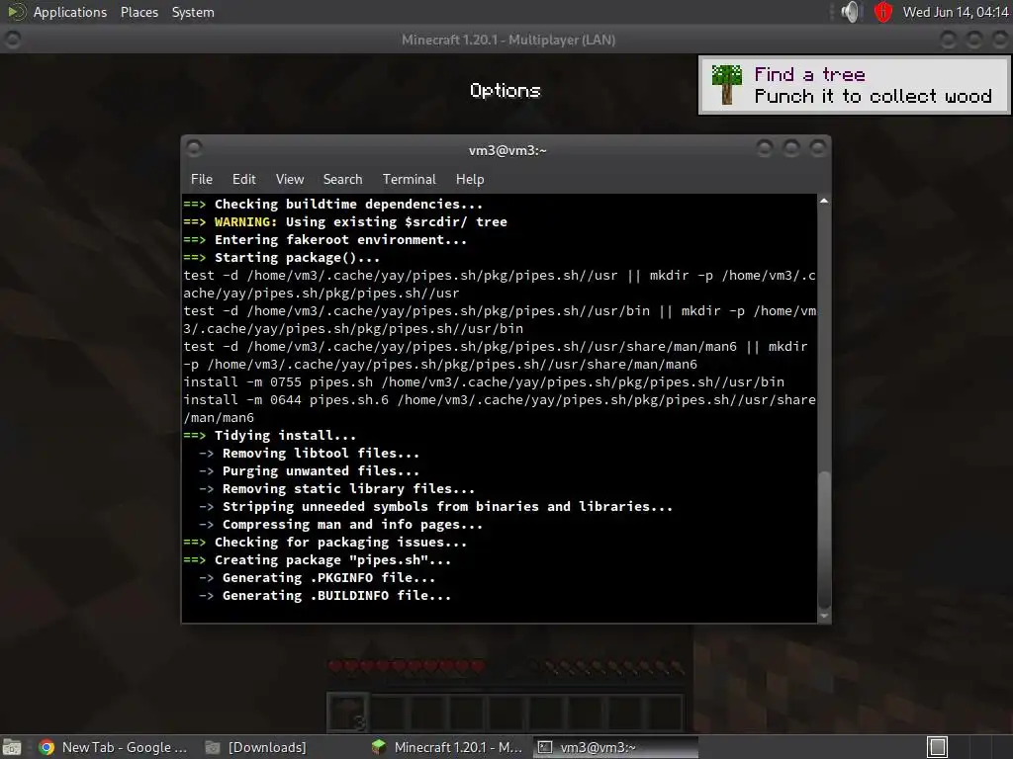Open the terminal File menu
The image size is (1013, 759).
click(x=201, y=180)
